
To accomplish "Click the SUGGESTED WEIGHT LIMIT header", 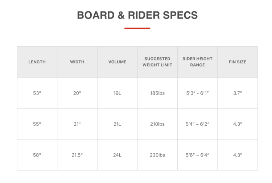I will click(x=157, y=62).
